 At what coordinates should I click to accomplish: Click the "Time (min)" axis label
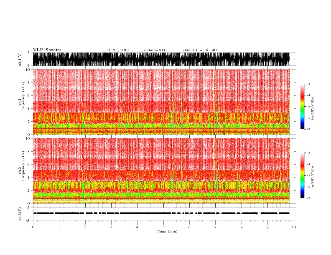tap(167, 231)
